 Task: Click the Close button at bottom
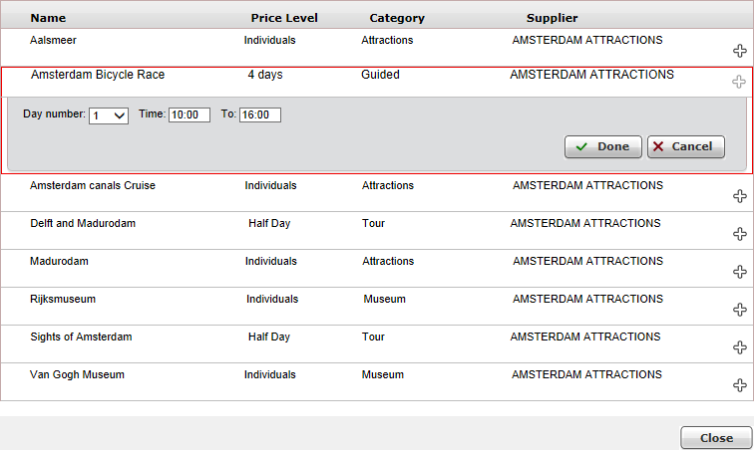[715, 438]
